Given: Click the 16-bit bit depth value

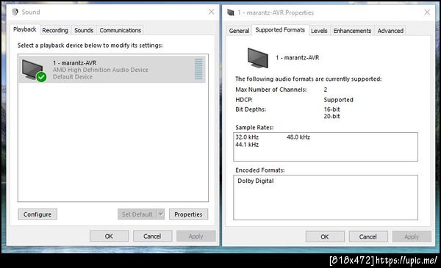Looking at the screenshot, I should [x=332, y=109].
